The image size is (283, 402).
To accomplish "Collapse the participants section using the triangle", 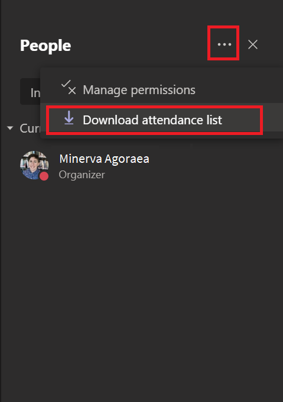I will click(10, 128).
